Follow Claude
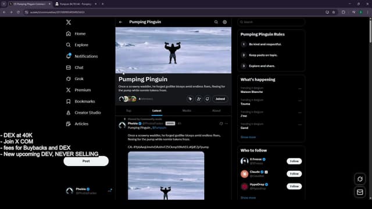372x209 pixels. tap(294, 174)
